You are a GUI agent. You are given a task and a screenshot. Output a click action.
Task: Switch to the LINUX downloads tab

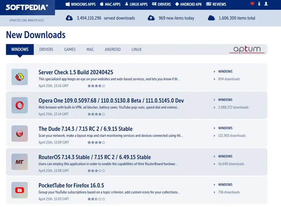pyautogui.click(x=136, y=49)
